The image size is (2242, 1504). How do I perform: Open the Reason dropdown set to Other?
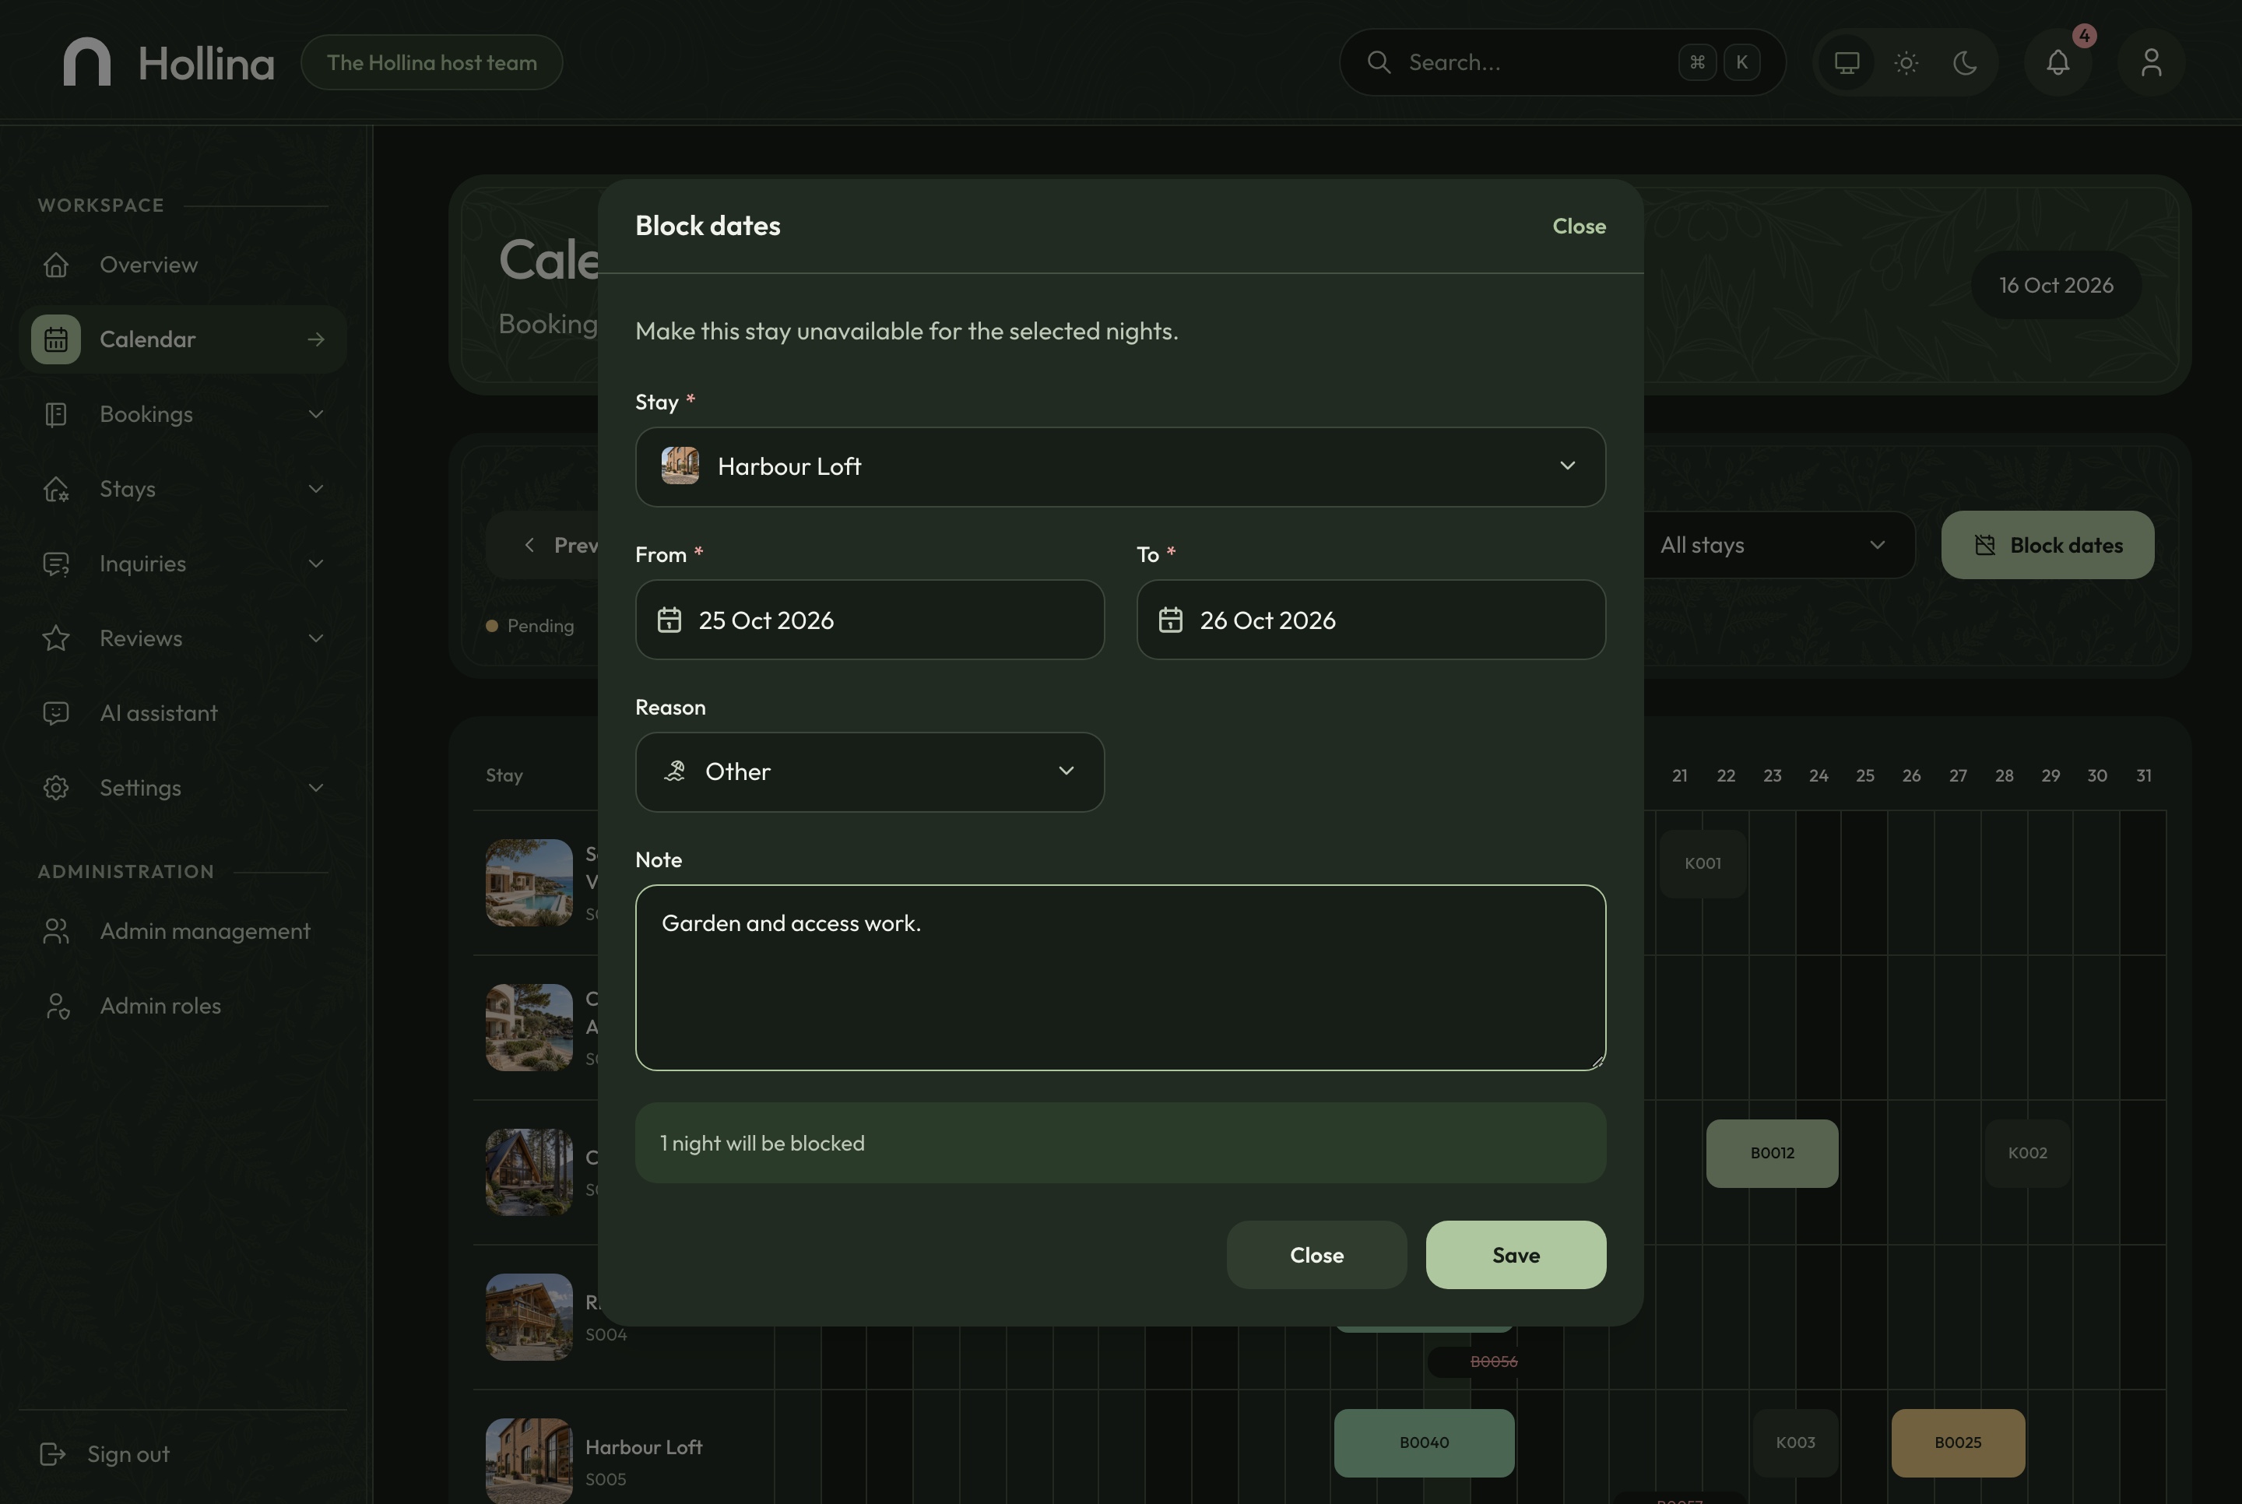pos(870,772)
